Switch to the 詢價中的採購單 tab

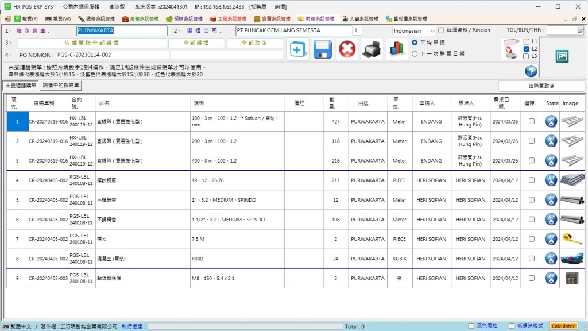point(61,86)
